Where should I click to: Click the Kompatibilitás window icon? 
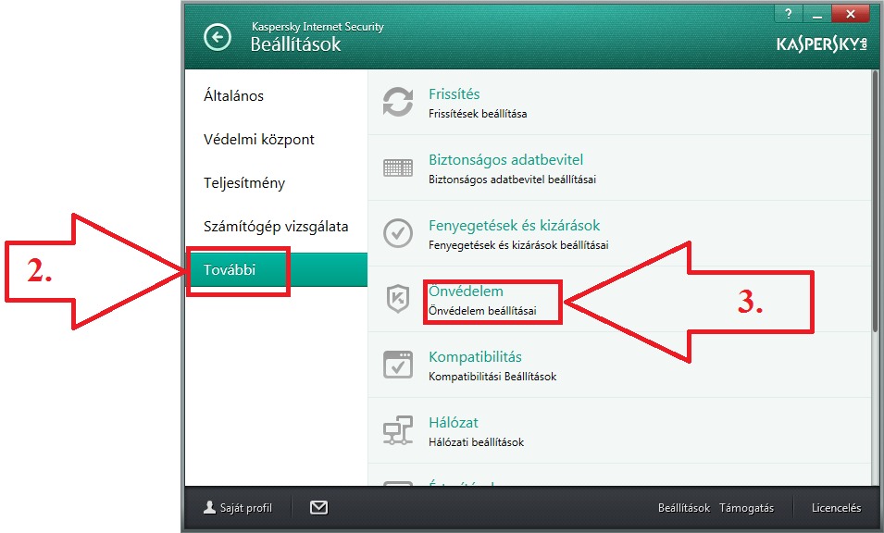398,365
